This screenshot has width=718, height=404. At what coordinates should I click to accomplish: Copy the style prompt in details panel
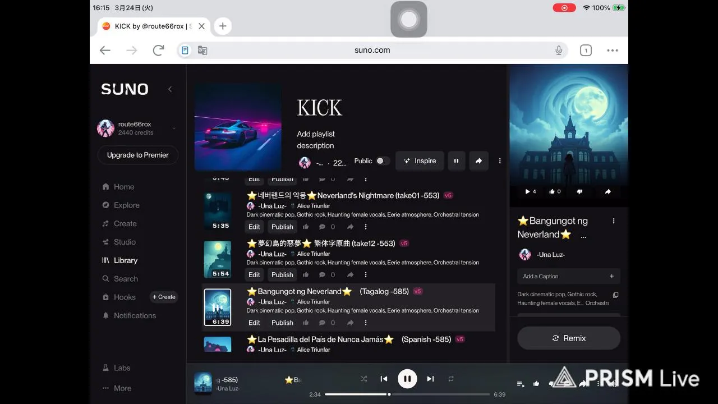point(615,295)
